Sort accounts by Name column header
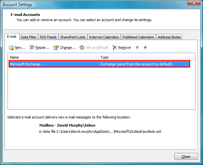The width and height of the screenshot is (203, 165). pos(52,57)
